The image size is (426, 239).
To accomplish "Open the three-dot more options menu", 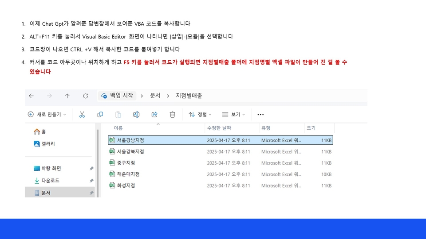I will pyautogui.click(x=260, y=115).
